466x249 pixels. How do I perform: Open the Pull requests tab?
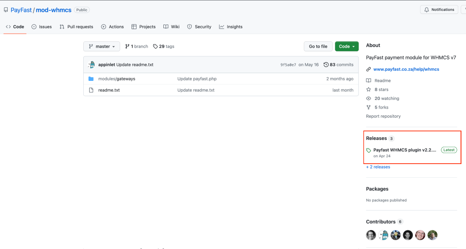pos(76,27)
